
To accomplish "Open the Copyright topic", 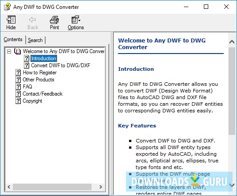I will (32, 101).
